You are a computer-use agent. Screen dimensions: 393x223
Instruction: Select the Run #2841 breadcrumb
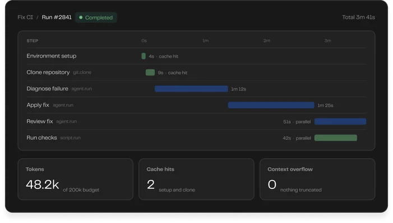[57, 17]
